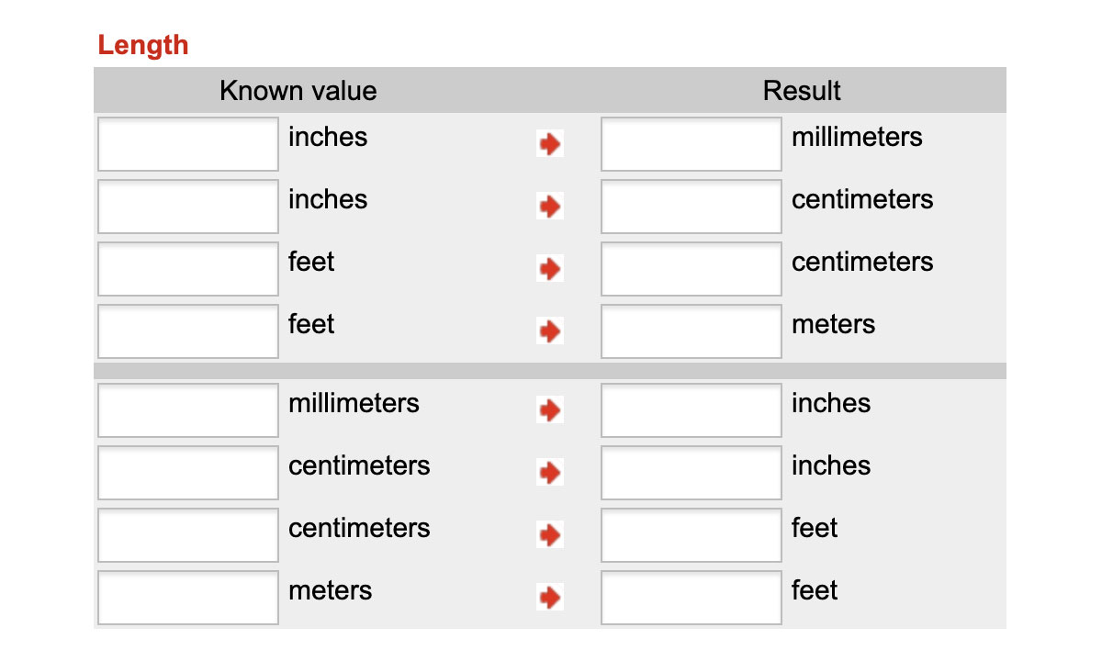
Task: Select the feet result box in the meters row
Action: point(691,598)
